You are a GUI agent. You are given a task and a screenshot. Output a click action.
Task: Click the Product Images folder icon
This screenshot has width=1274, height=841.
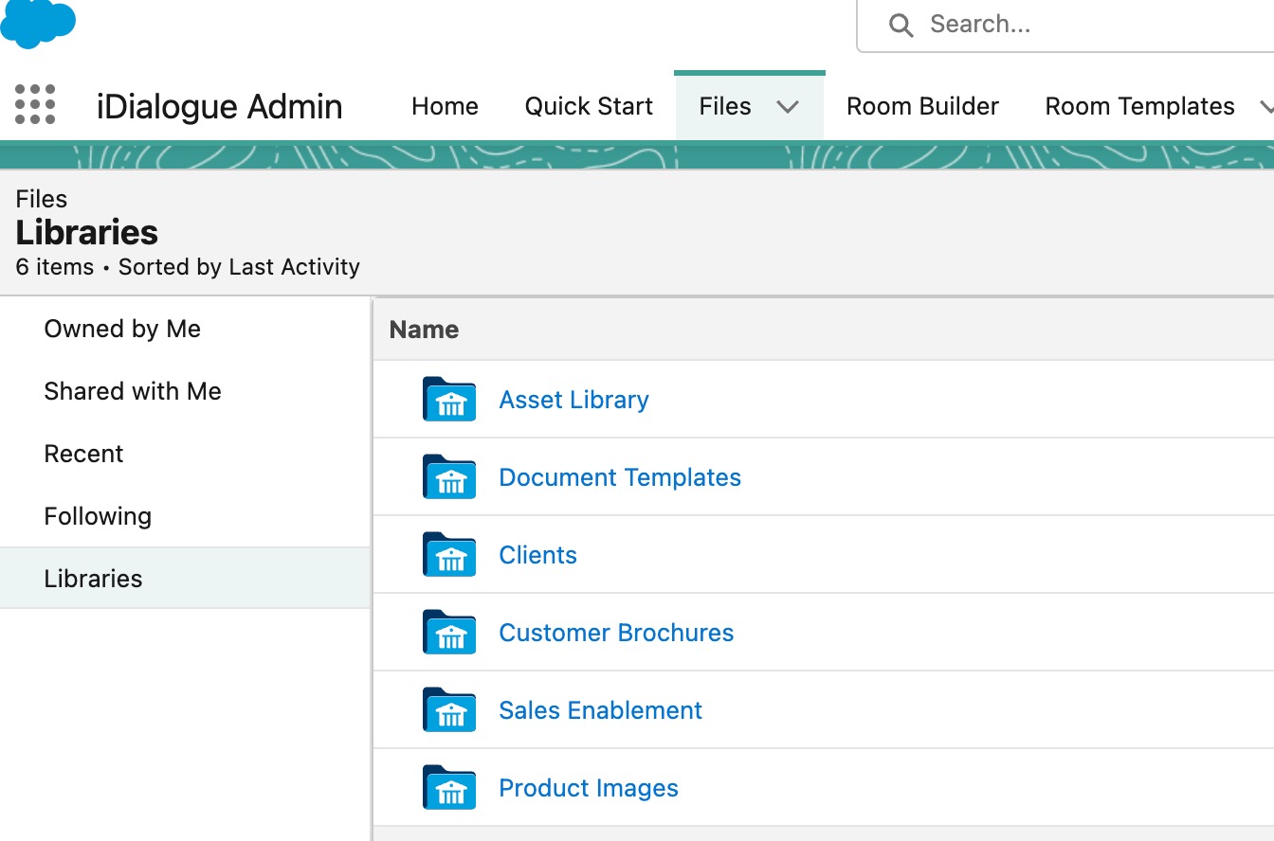coord(449,787)
